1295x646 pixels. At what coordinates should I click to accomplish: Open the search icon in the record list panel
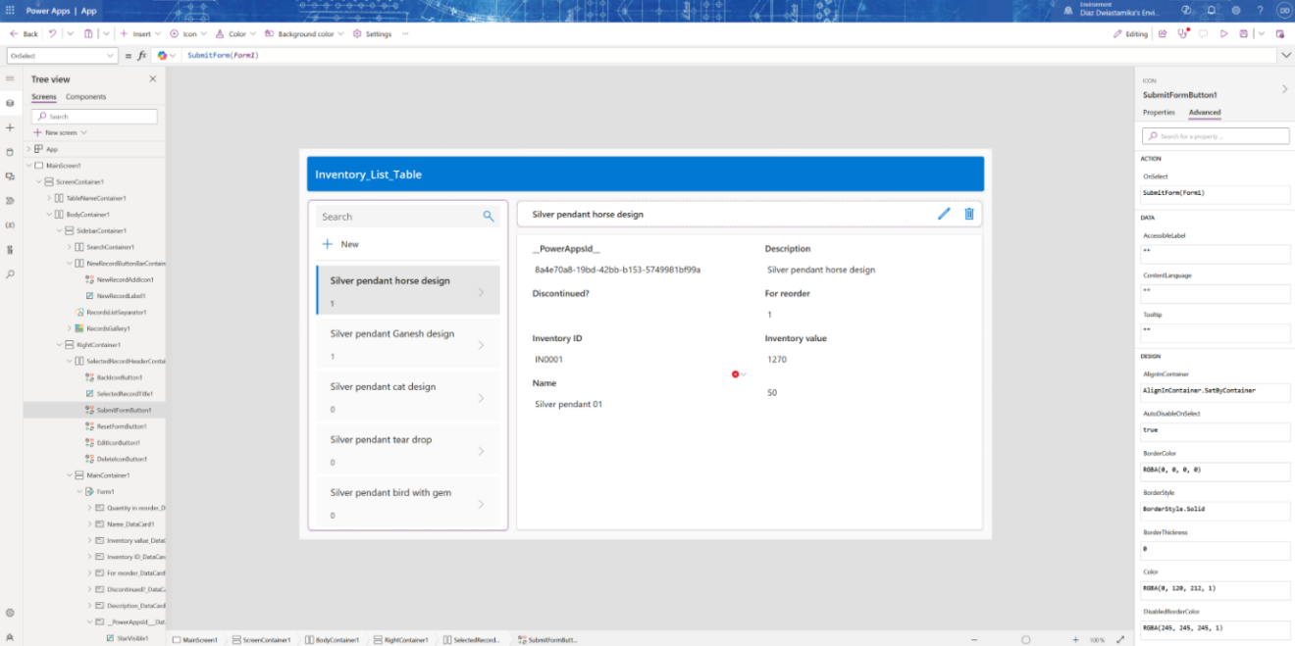[488, 216]
